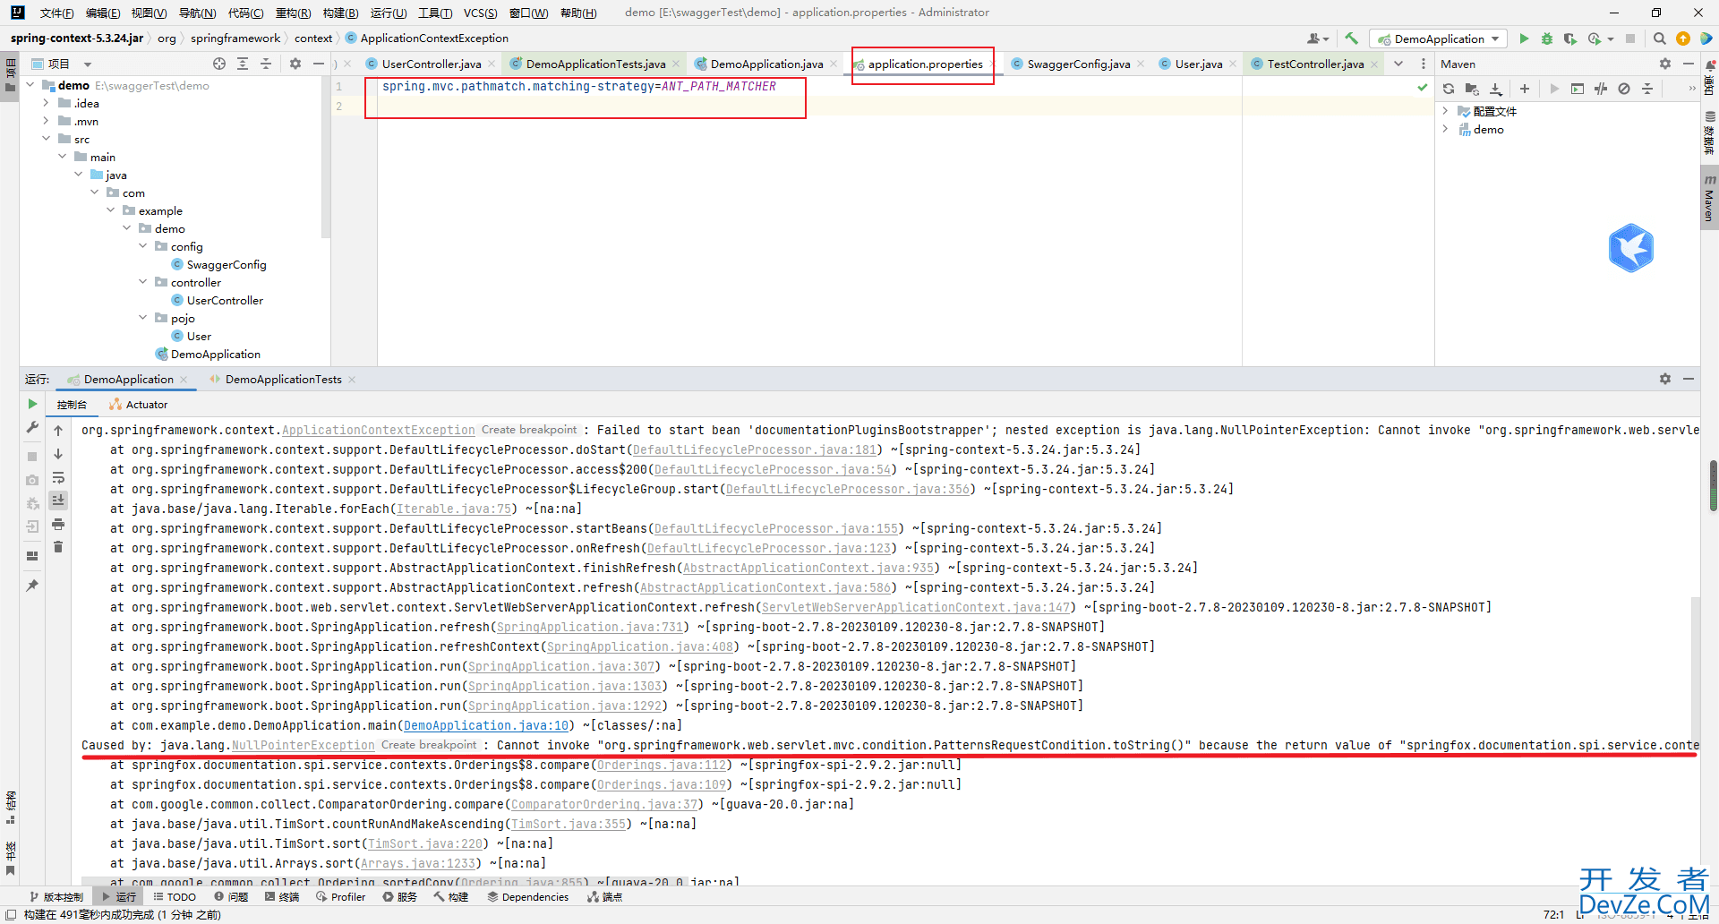This screenshot has height=924, width=1719.
Task: Collapse the pojo package
Action: click(x=143, y=318)
